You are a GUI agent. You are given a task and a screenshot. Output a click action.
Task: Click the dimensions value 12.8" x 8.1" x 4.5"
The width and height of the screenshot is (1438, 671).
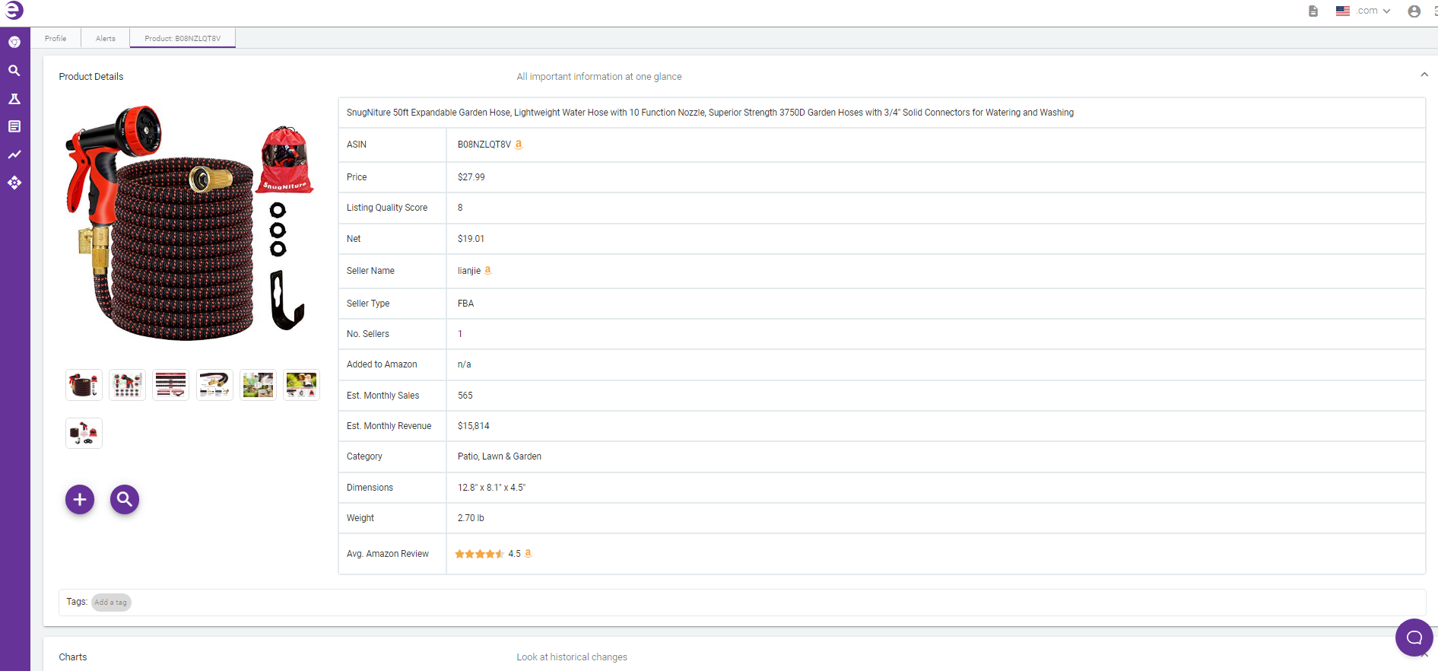(x=491, y=488)
